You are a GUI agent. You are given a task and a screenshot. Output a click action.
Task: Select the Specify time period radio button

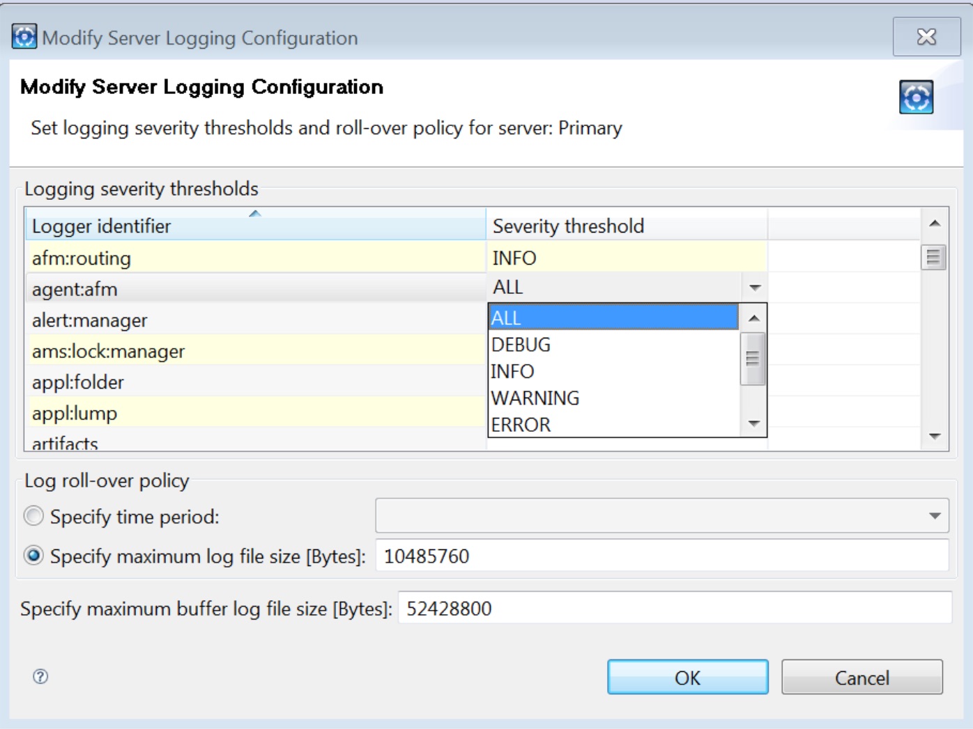tap(33, 516)
